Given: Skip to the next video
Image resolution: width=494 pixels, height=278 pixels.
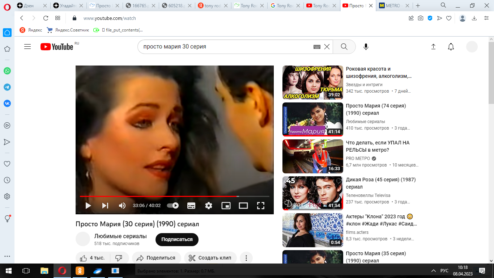Looking at the screenshot, I should click(x=105, y=206).
